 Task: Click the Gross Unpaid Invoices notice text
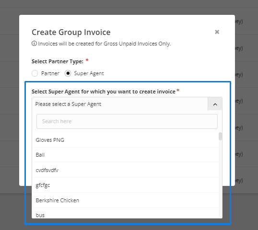(105, 44)
